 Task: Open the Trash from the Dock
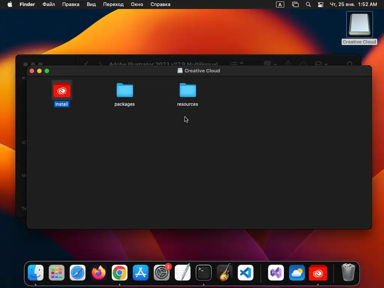point(348,273)
